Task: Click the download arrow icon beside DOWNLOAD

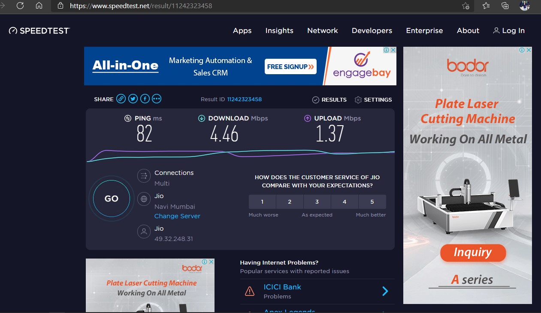Action: pyautogui.click(x=202, y=118)
